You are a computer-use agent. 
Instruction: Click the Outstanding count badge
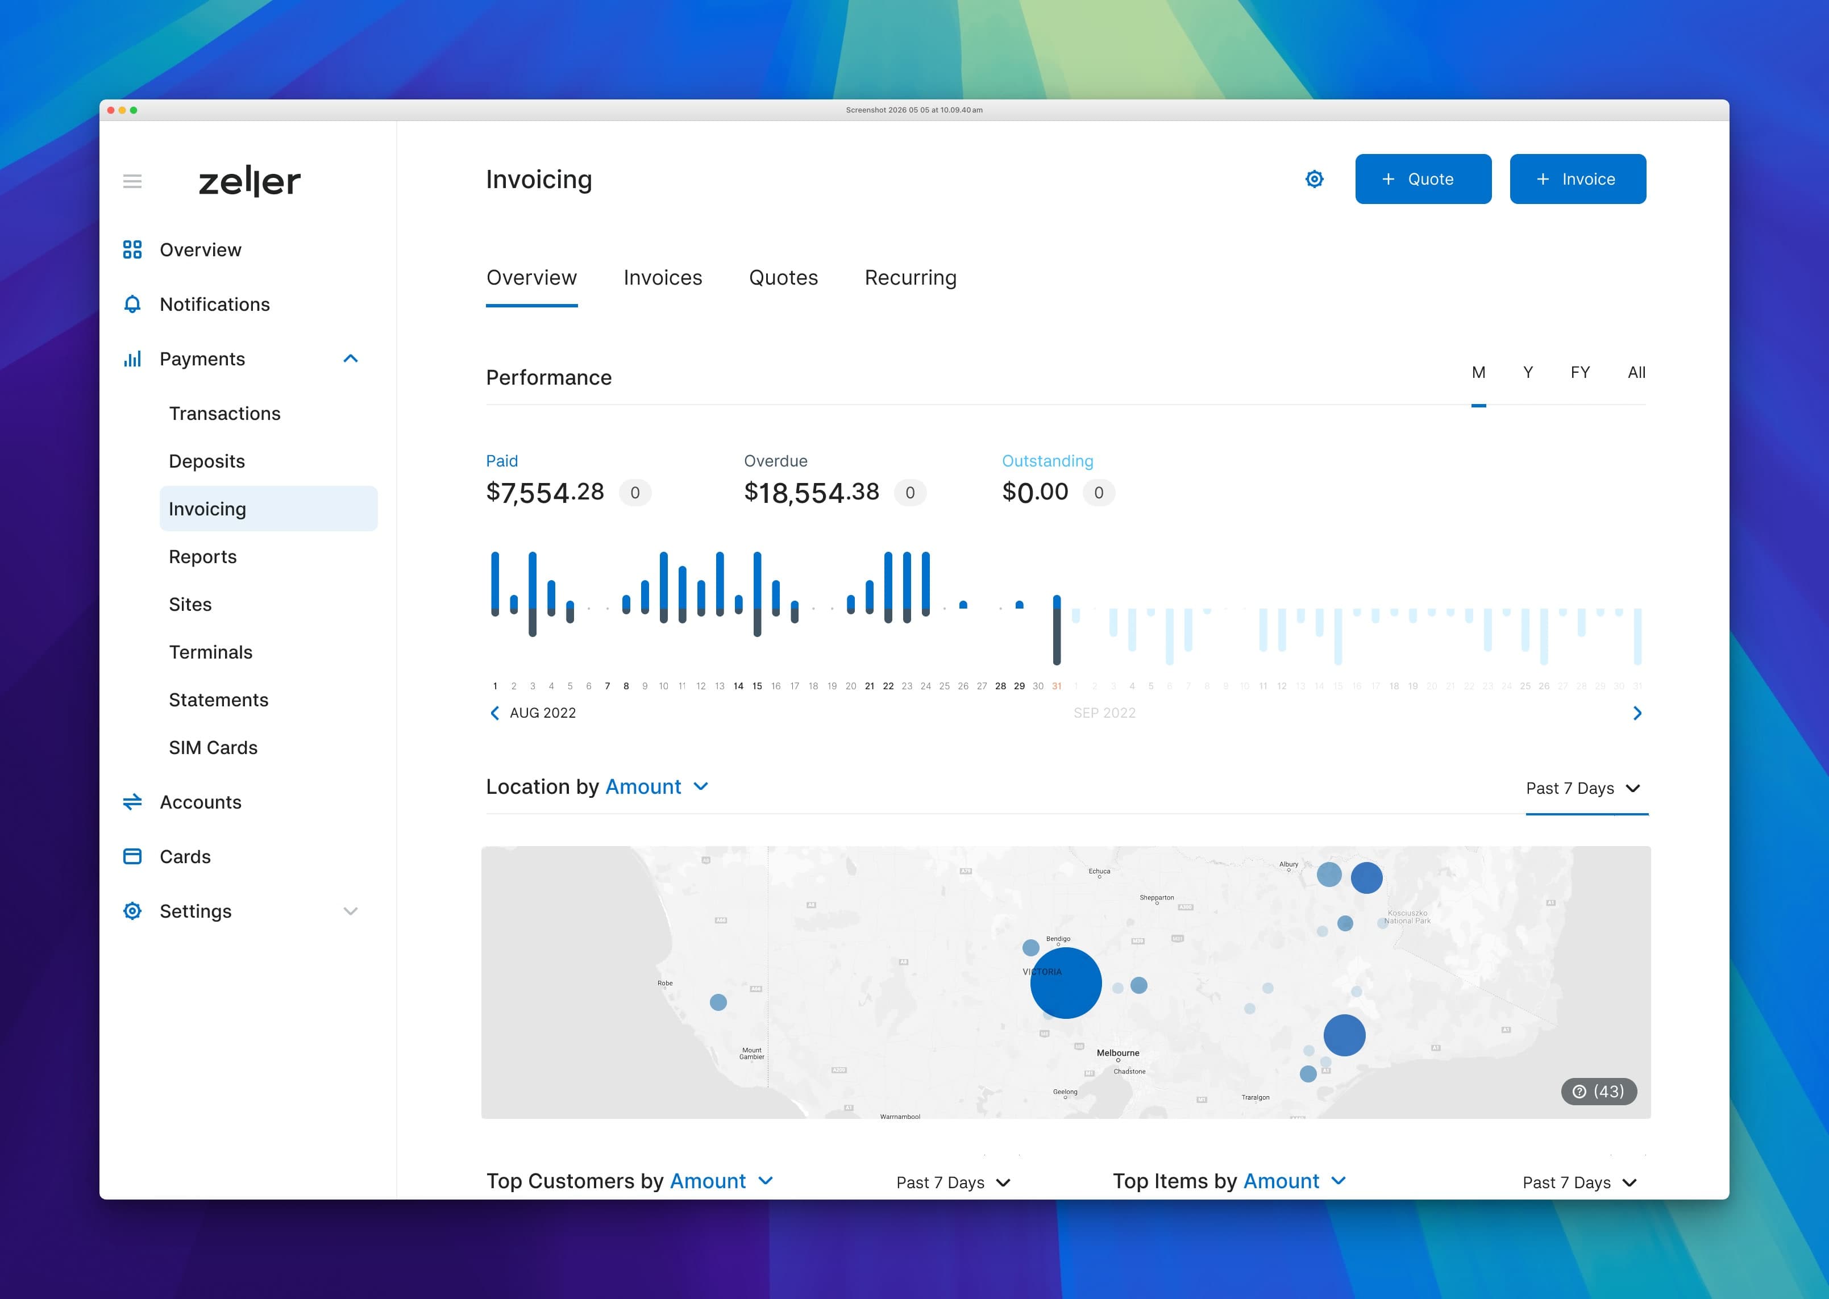tap(1099, 493)
